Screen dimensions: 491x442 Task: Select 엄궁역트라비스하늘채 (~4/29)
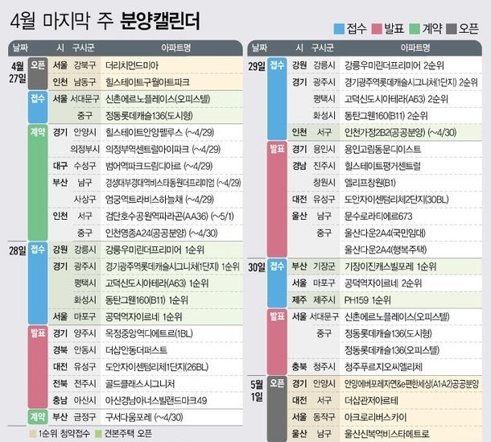(159, 200)
